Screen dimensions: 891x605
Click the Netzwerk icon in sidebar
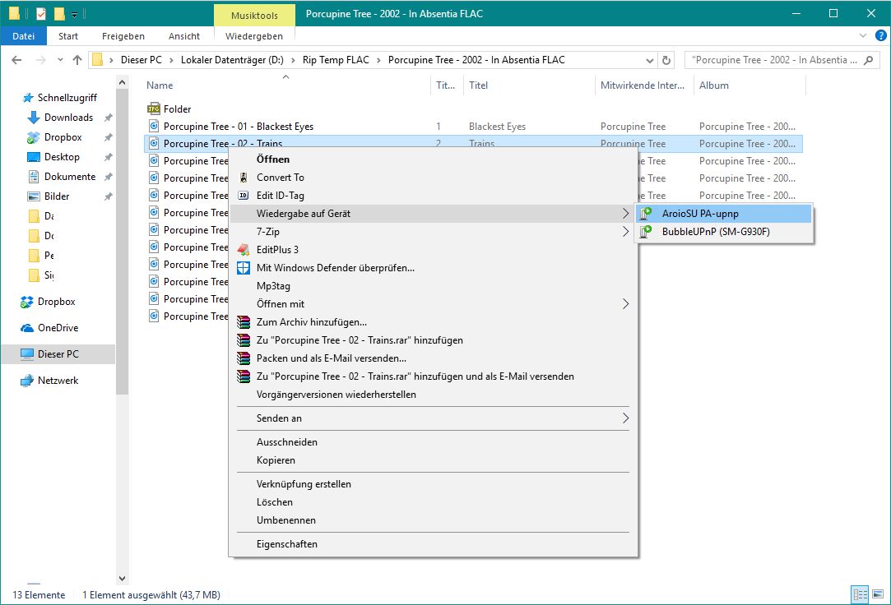(x=26, y=381)
